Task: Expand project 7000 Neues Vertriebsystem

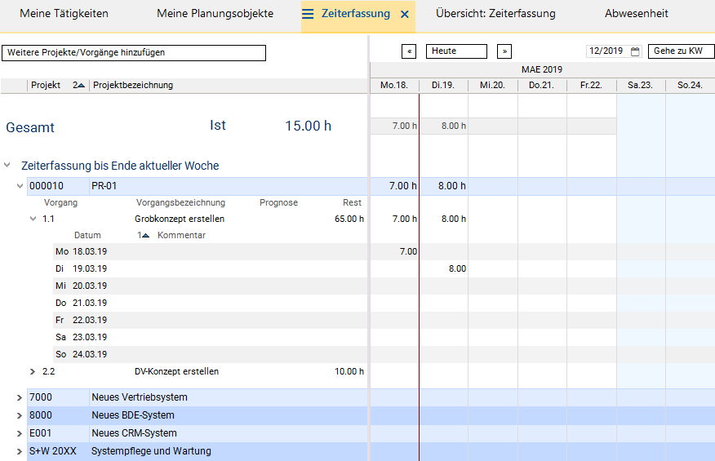Action: [20, 397]
